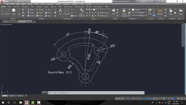Toggle object snap tracking in status bar

click(143, 99)
